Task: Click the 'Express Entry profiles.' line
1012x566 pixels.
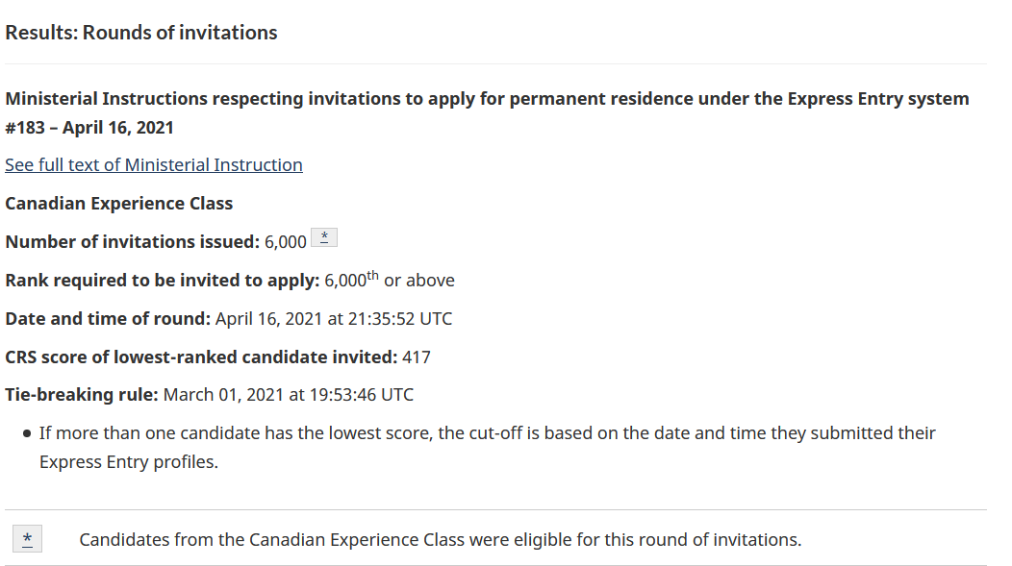Action: tap(129, 462)
